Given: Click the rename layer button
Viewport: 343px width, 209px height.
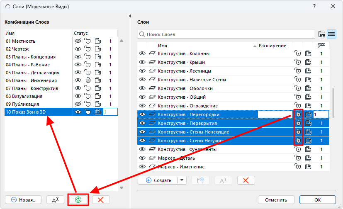Looking at the screenshot, I should [x=223, y=180].
